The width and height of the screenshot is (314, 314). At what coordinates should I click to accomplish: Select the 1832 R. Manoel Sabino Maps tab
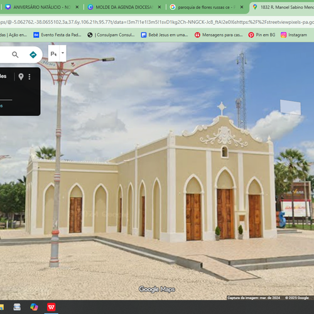click(283, 7)
